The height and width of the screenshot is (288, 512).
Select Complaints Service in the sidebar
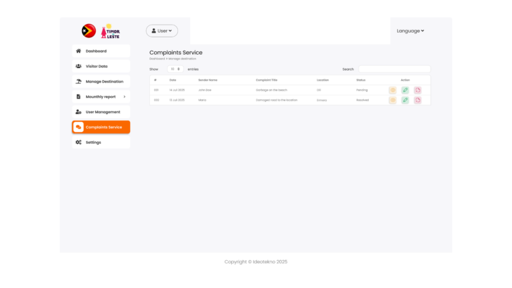click(x=101, y=127)
